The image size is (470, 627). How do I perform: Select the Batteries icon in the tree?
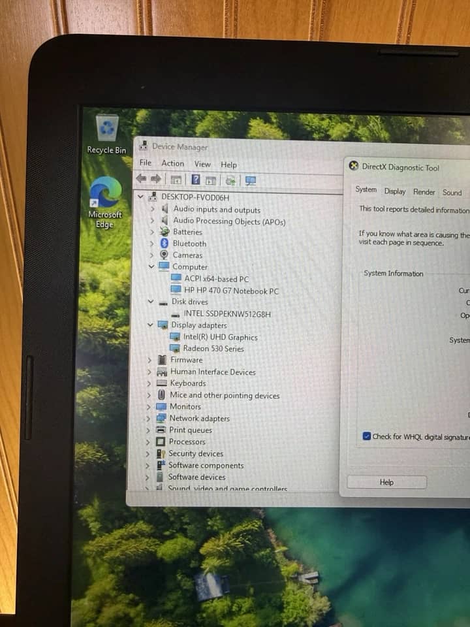pyautogui.click(x=164, y=231)
